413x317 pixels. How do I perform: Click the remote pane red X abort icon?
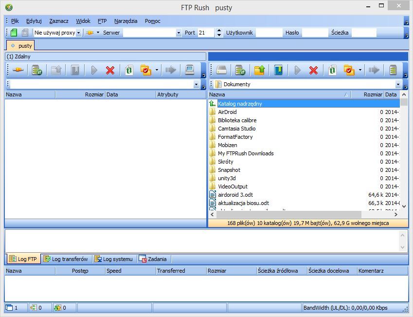tap(110, 70)
